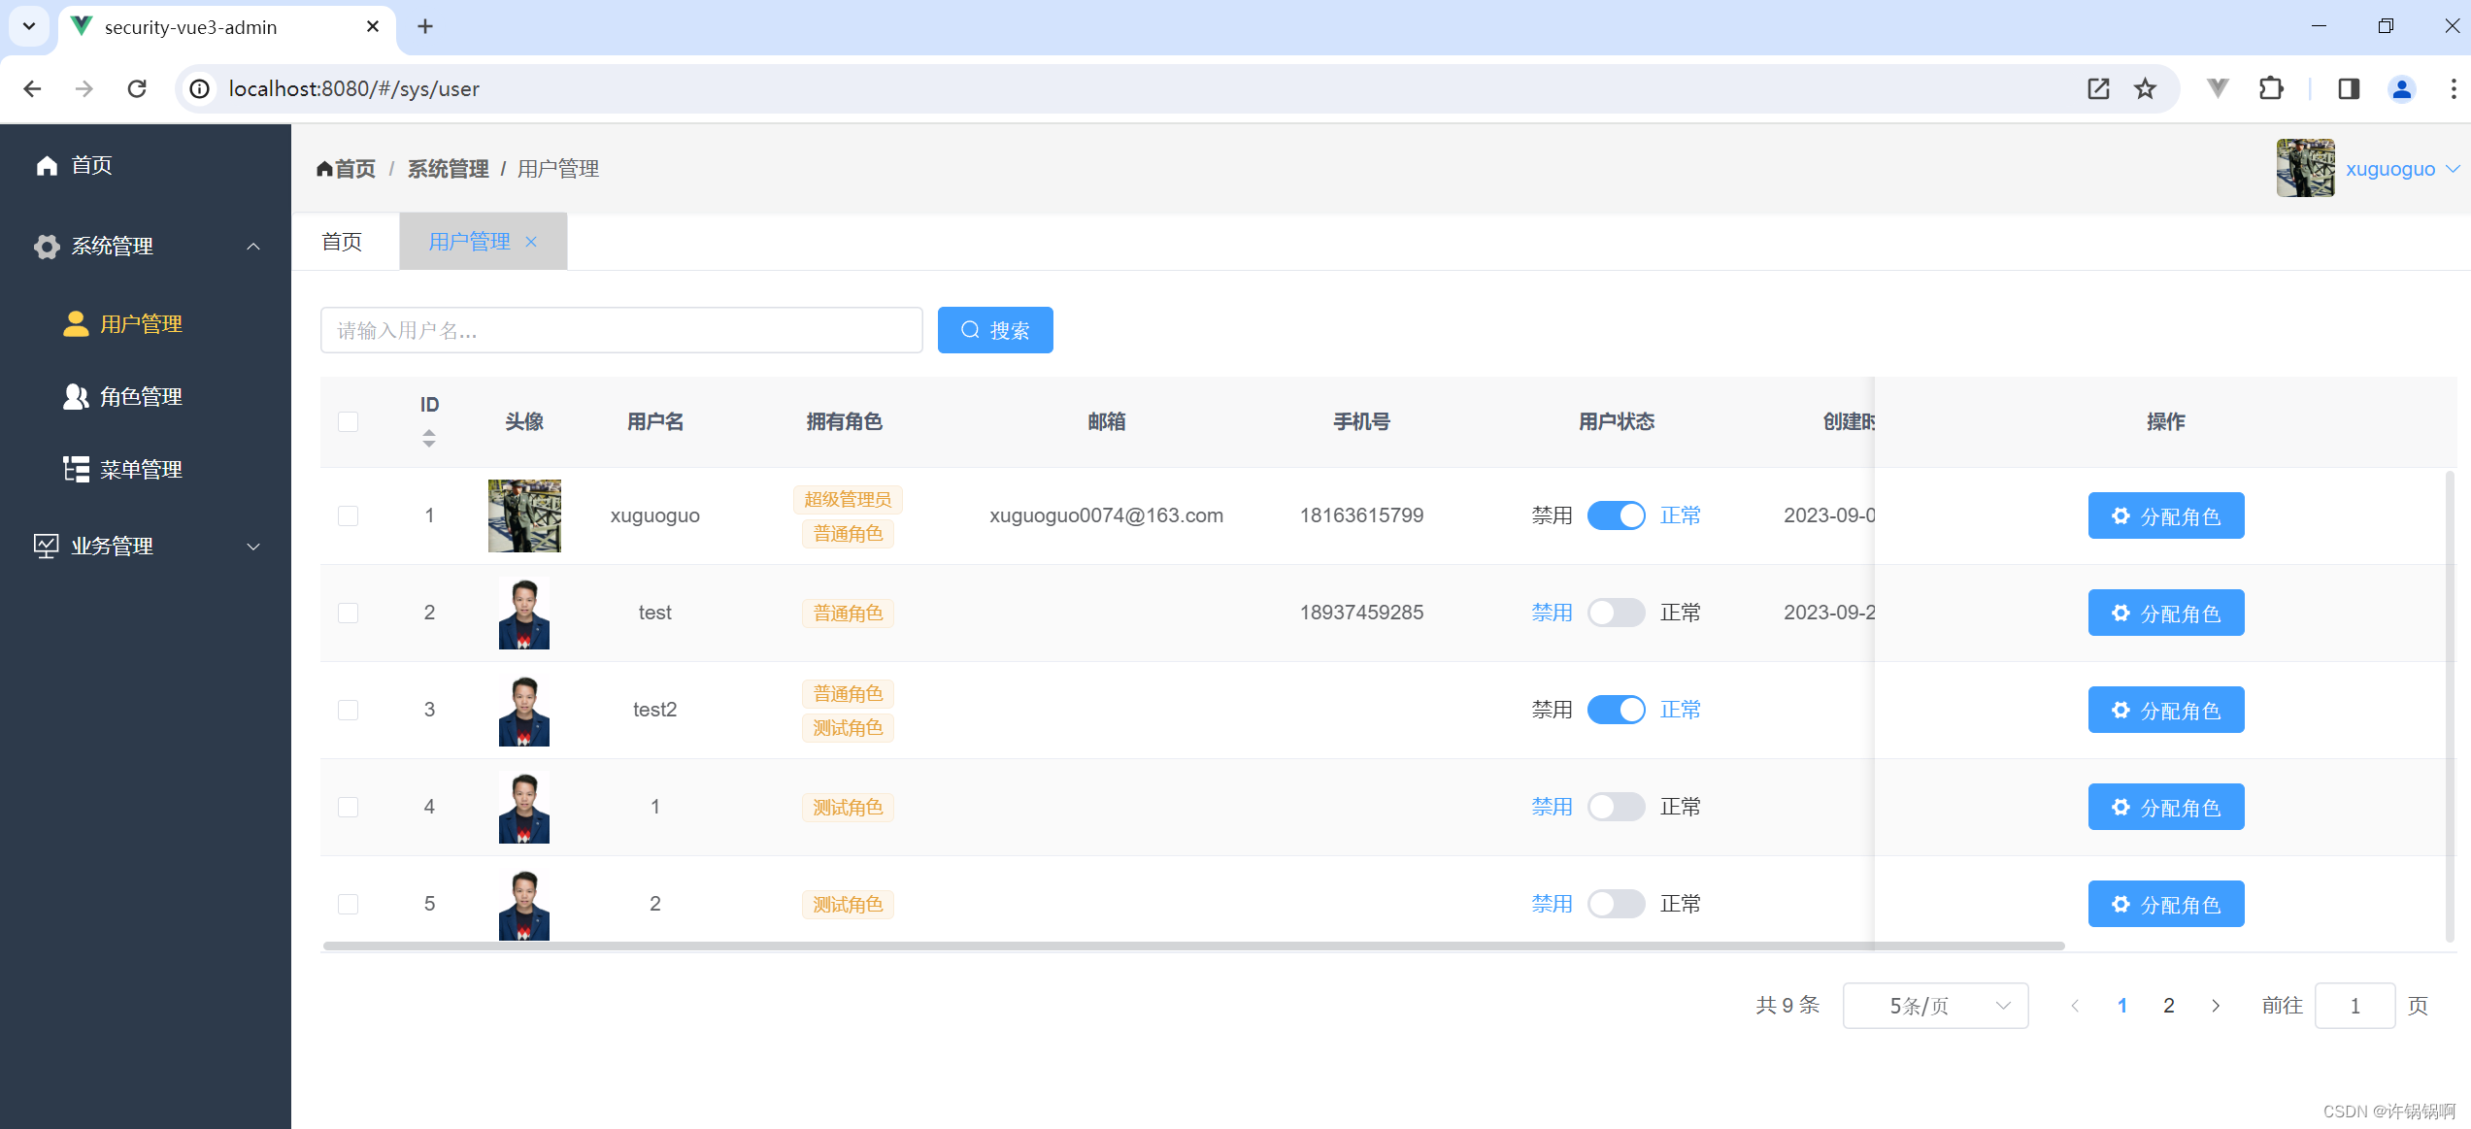Check the checkbox for row ID 4
This screenshot has width=2471, height=1129.
tap(349, 807)
